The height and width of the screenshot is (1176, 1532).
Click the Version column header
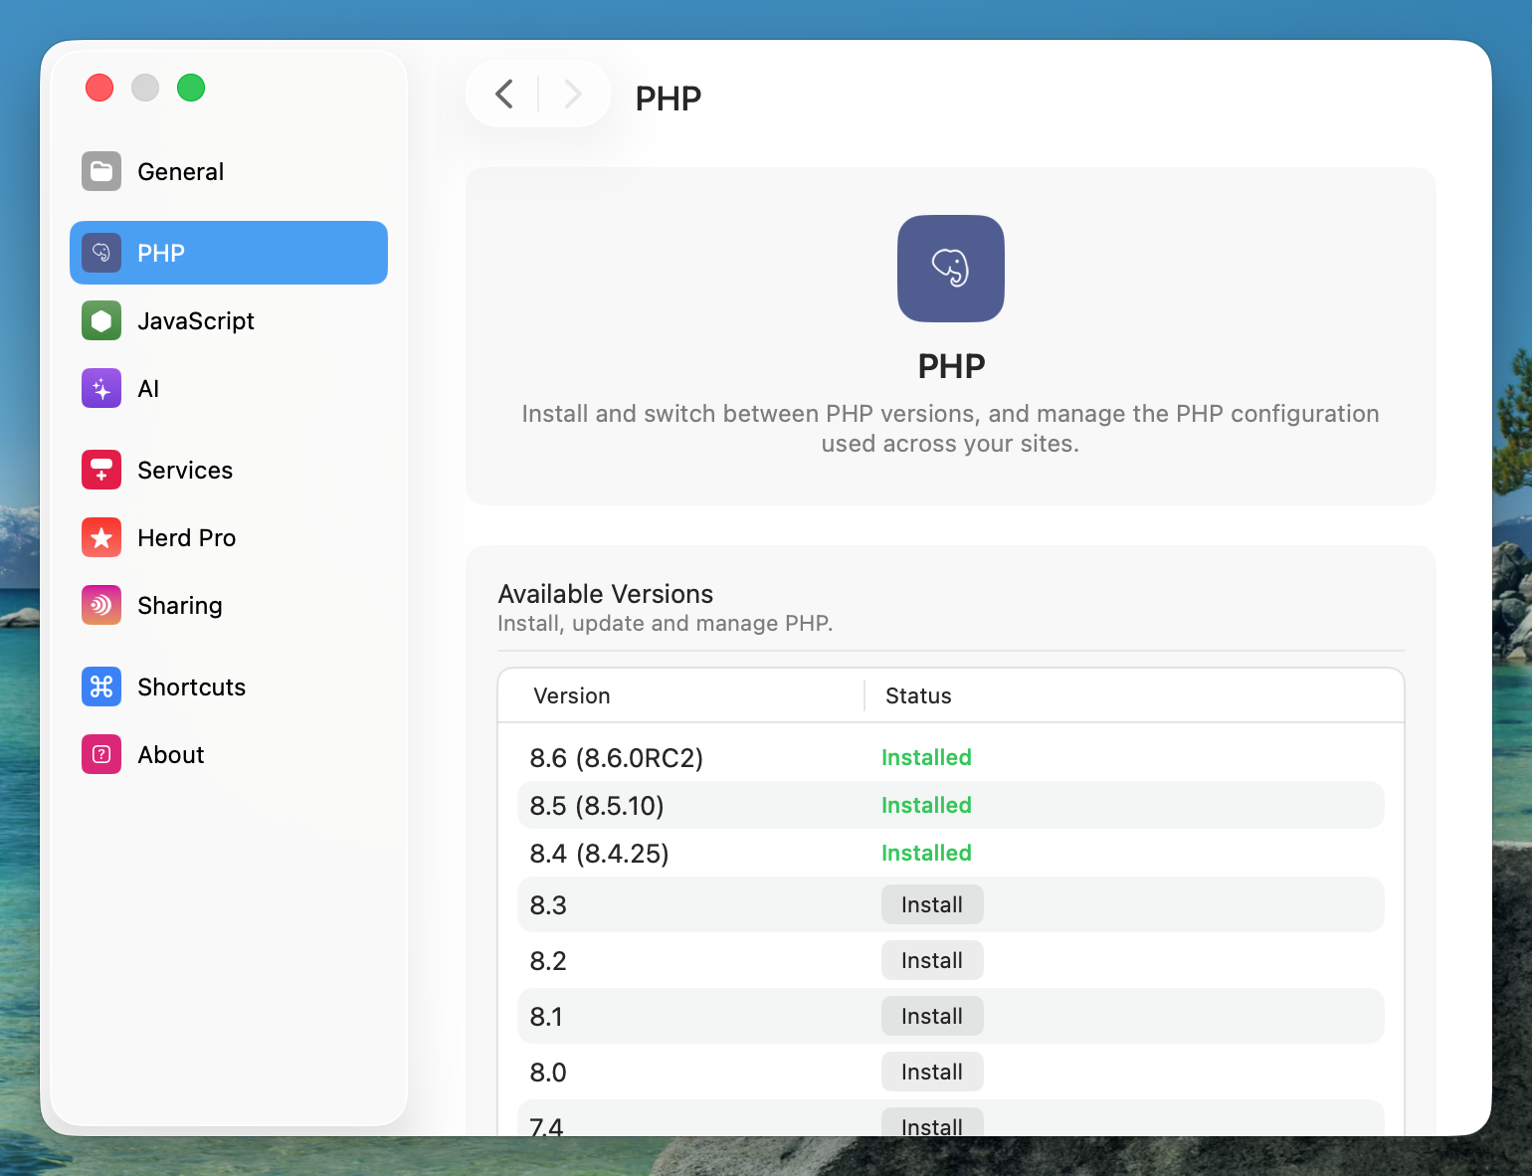click(x=572, y=695)
